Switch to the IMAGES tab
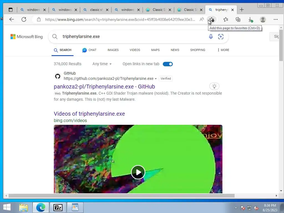This screenshot has height=213, width=284. pos(113,50)
